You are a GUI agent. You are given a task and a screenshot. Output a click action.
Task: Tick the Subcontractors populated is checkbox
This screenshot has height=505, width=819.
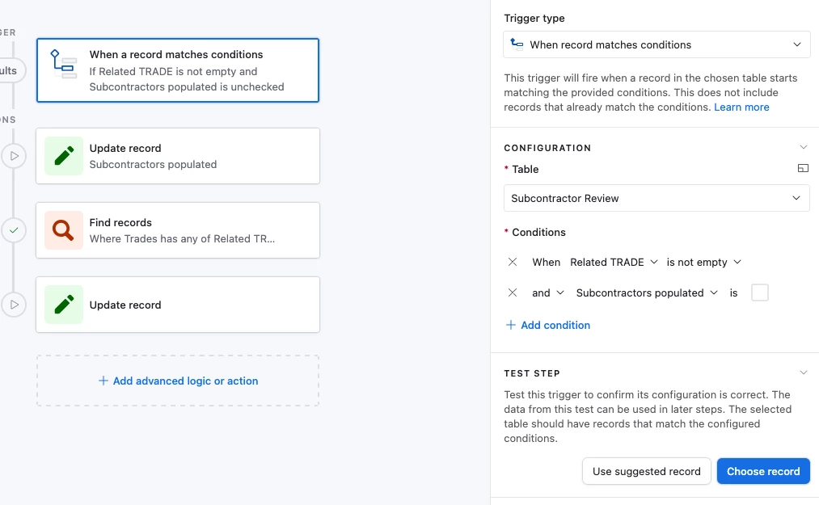pos(759,292)
